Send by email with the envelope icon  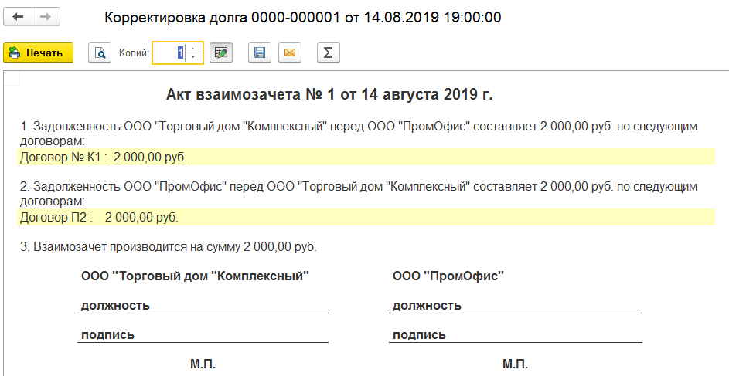tap(290, 53)
